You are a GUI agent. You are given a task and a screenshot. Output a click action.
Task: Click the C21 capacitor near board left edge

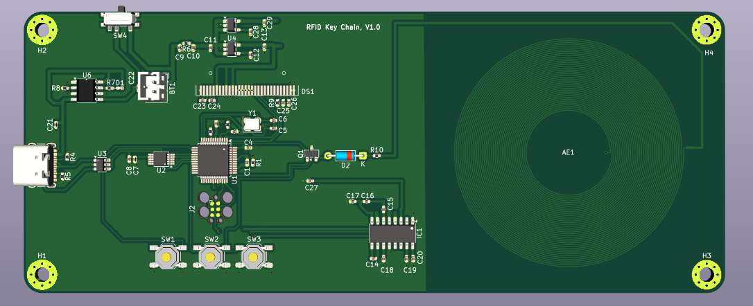click(x=55, y=125)
